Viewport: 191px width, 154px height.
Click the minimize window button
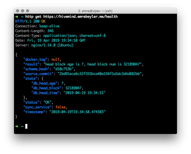point(23,11)
